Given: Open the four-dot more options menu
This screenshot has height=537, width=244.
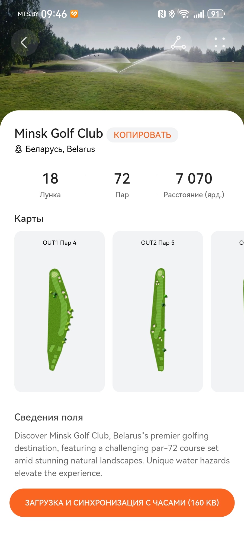Looking at the screenshot, I should click(x=220, y=42).
